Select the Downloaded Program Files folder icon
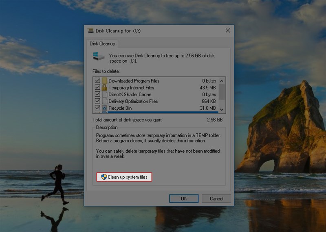 pos(104,81)
